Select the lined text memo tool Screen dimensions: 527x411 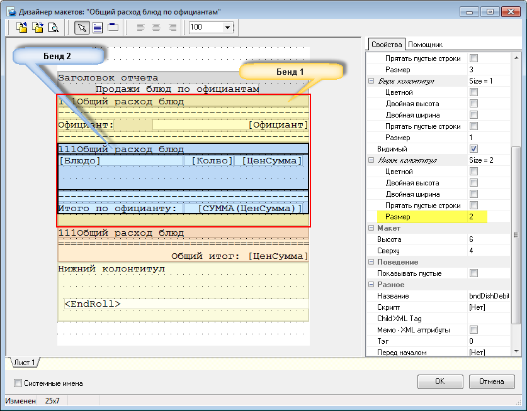coord(98,27)
